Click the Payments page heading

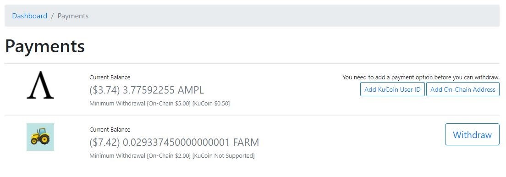pos(45,46)
